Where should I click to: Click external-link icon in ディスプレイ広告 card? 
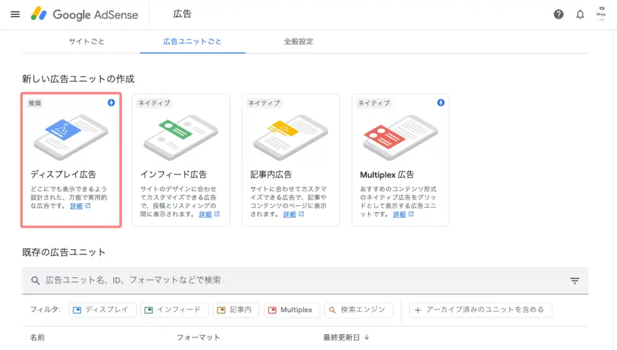(x=88, y=205)
